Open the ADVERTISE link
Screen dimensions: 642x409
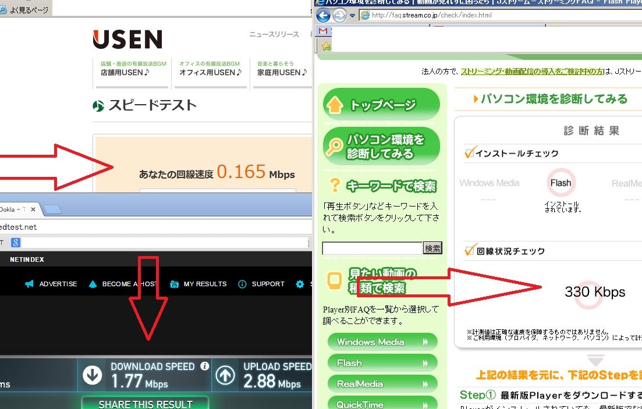(58, 284)
